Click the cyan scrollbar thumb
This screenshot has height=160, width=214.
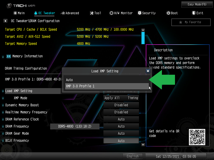(143, 38)
